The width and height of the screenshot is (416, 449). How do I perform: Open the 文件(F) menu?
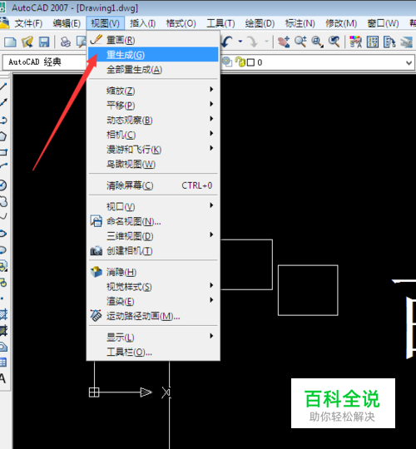(x=28, y=23)
